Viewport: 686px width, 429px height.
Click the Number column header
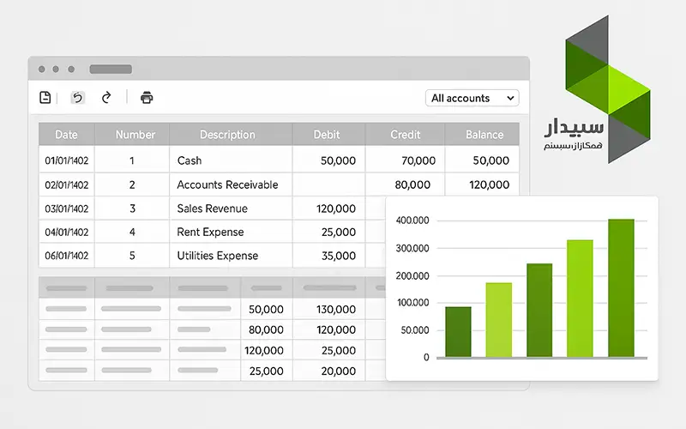[x=135, y=135]
